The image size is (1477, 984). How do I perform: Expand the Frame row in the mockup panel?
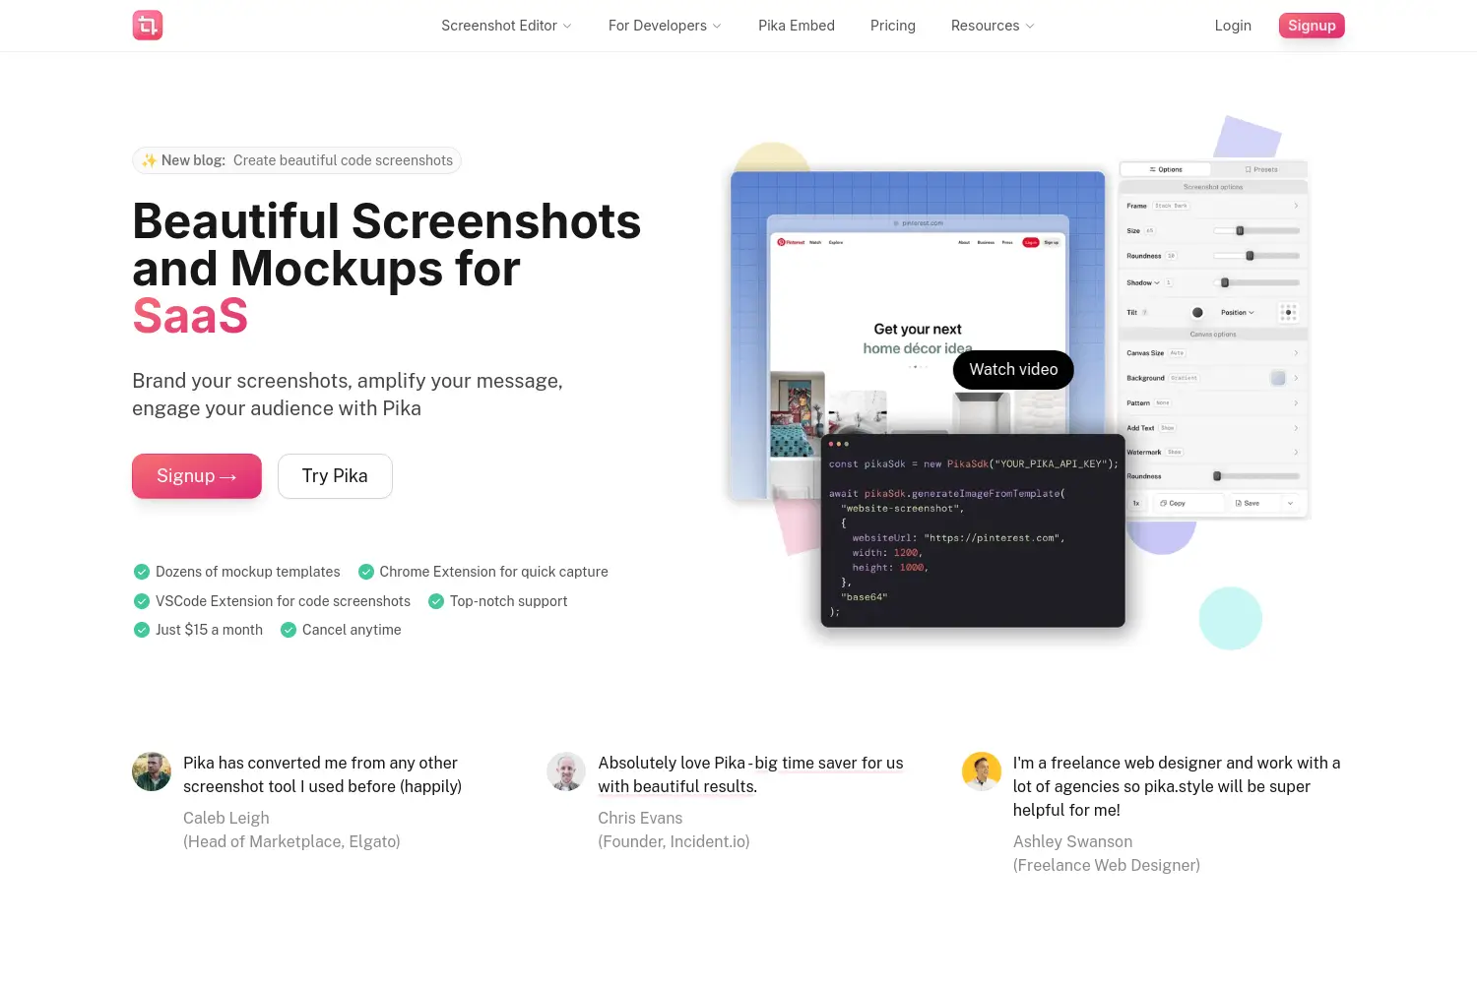pyautogui.click(x=1213, y=206)
